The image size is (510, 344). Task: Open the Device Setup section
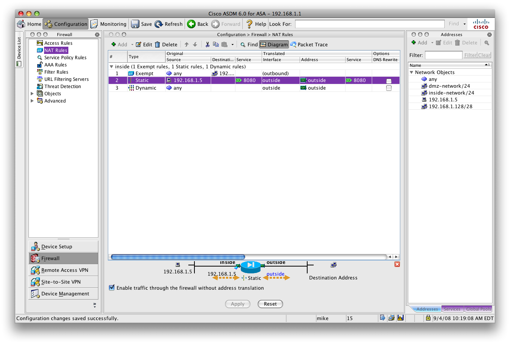pyautogui.click(x=63, y=246)
